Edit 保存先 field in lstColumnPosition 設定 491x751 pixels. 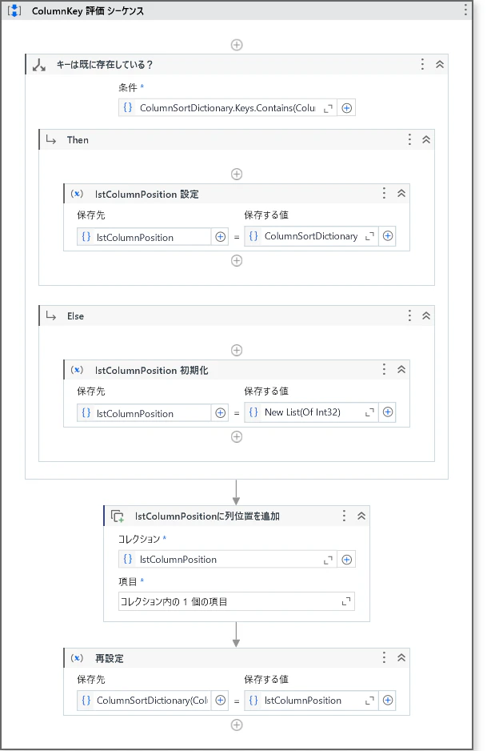(144, 237)
